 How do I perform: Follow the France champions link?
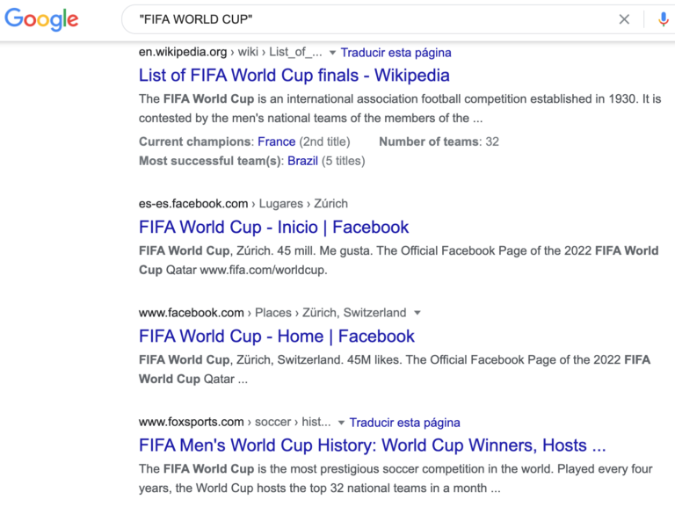276,141
